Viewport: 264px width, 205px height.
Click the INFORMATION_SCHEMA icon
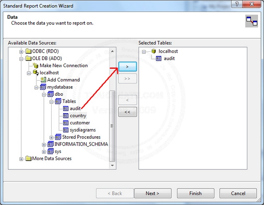point(51,144)
